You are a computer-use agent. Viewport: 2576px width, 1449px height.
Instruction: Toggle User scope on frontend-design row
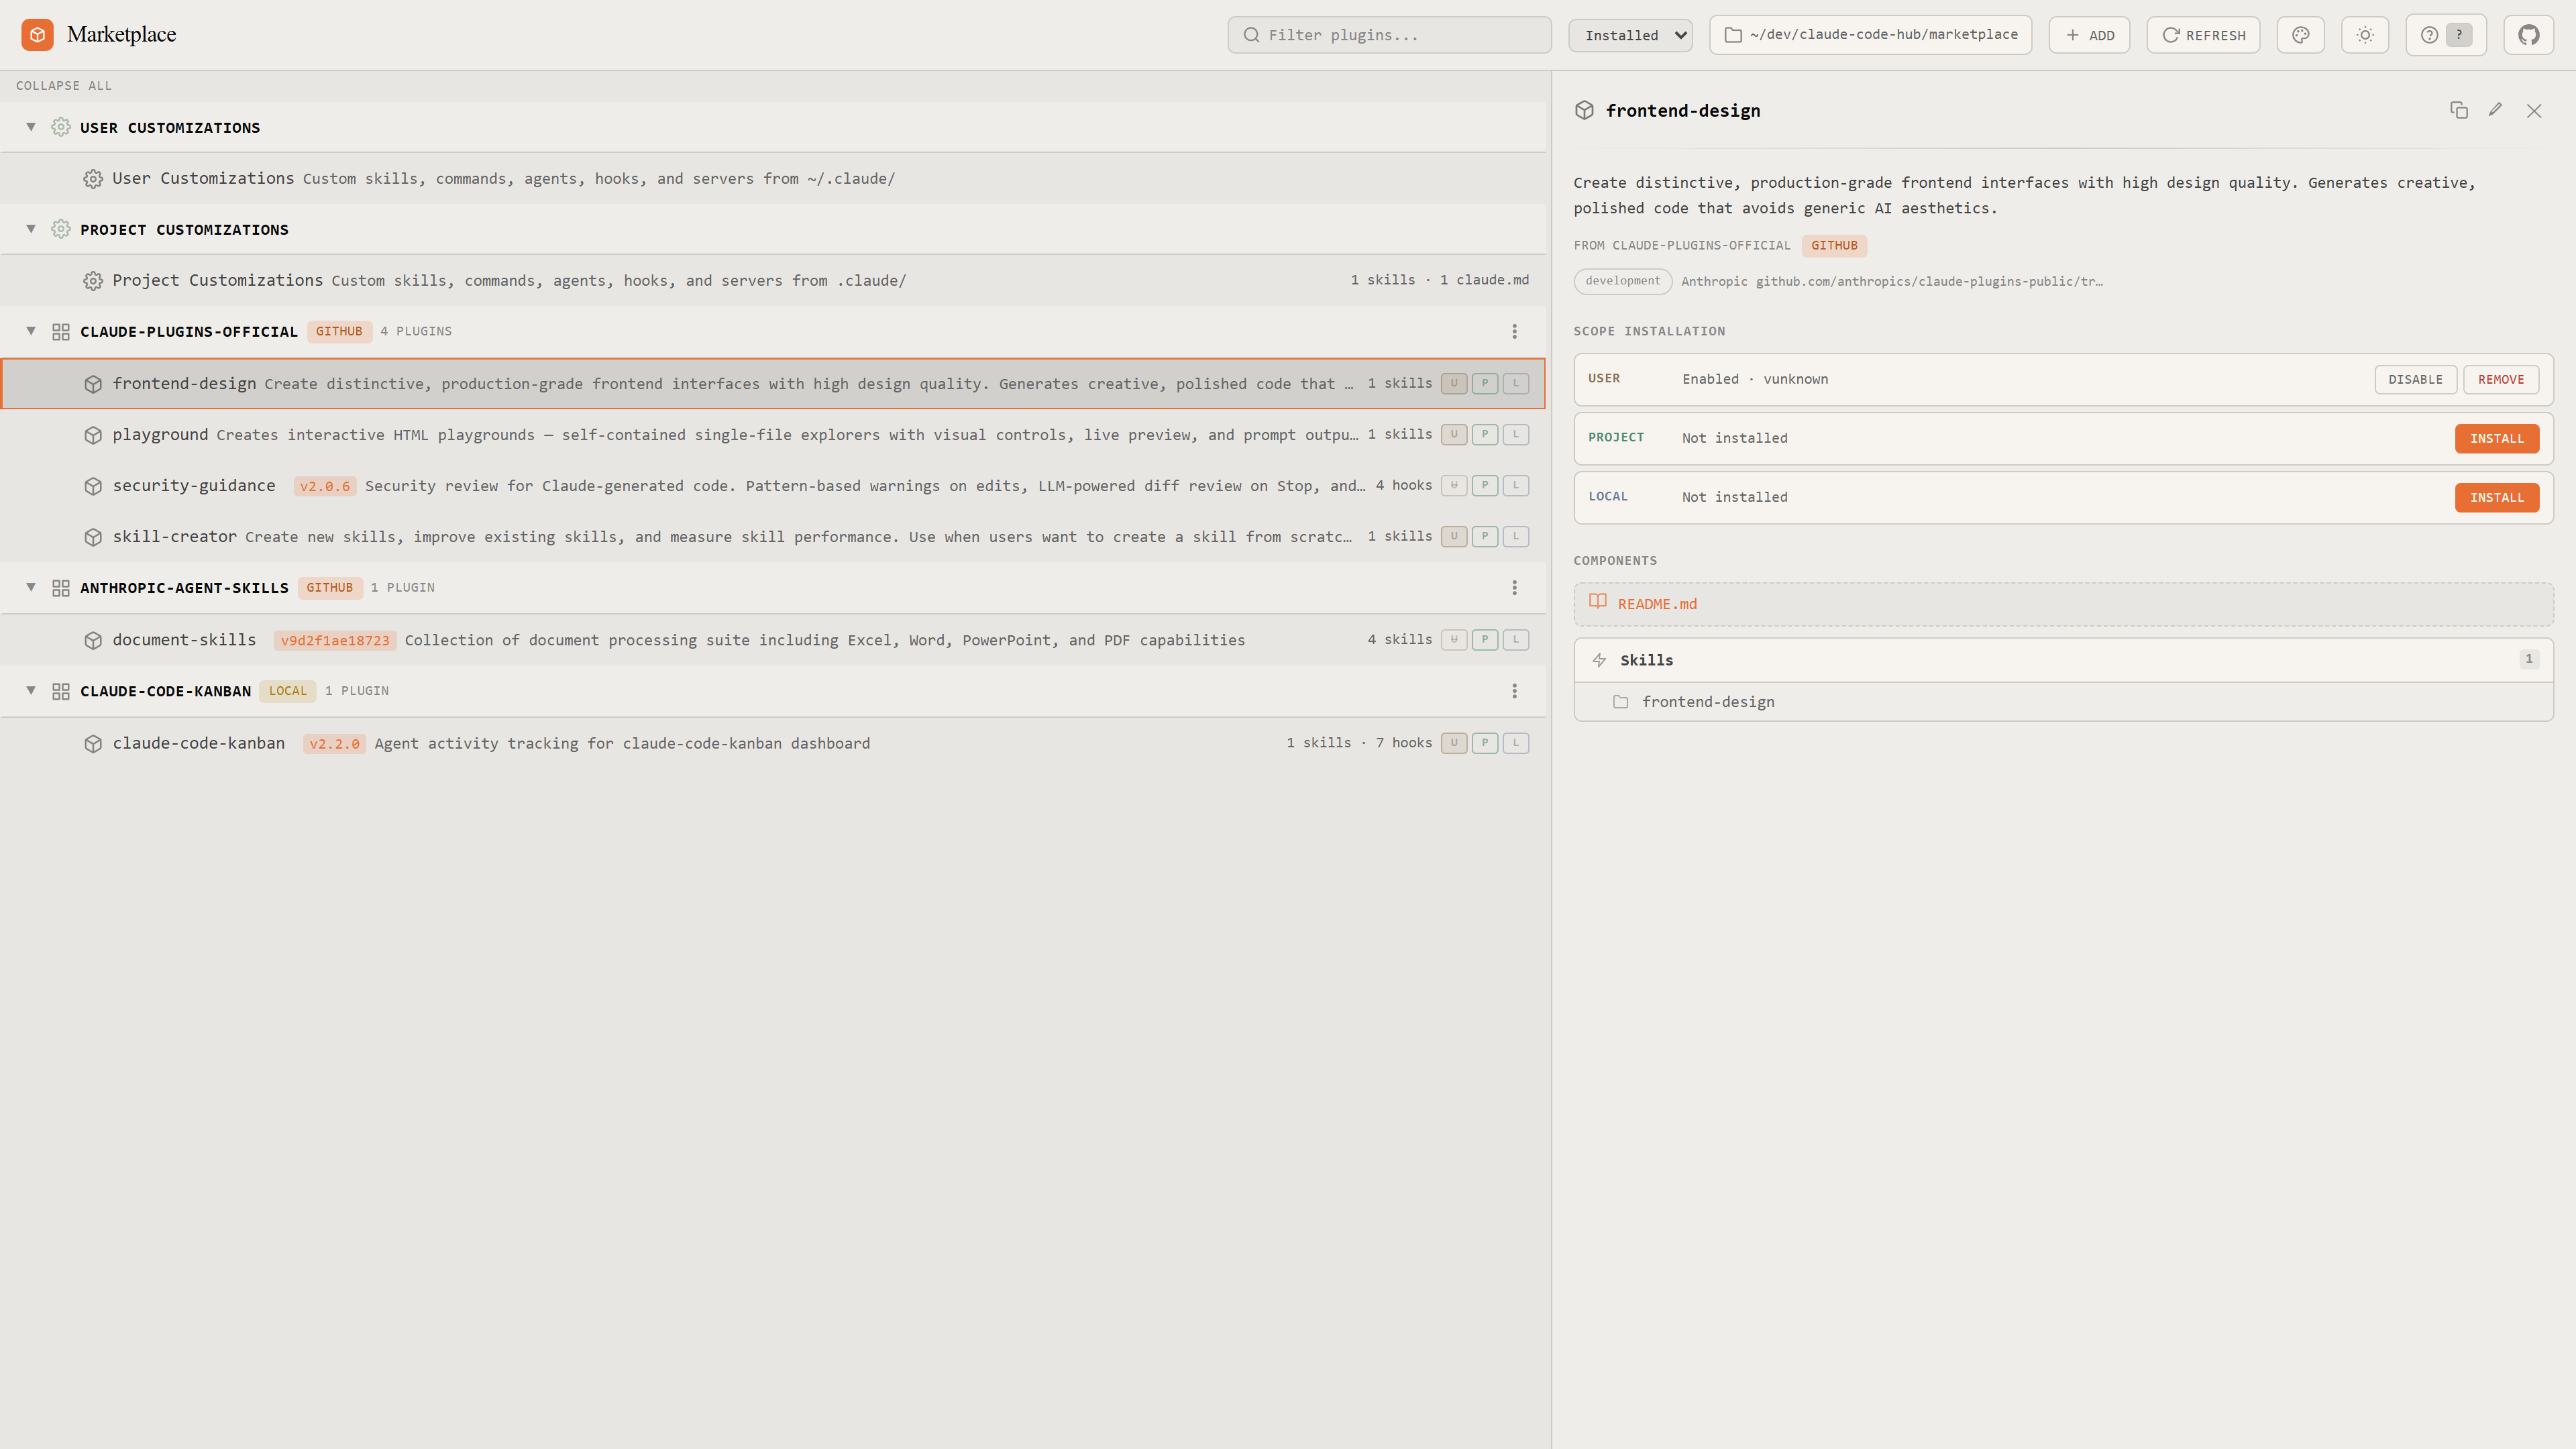tap(1454, 383)
